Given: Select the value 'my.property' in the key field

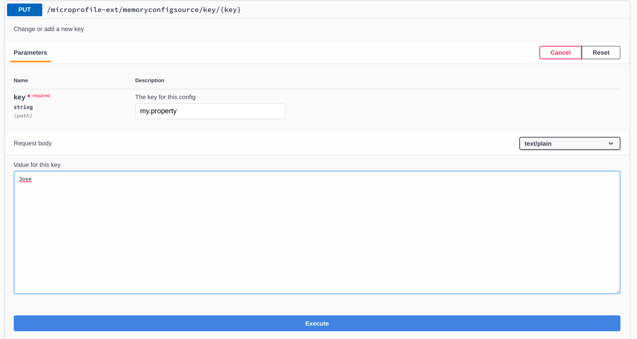Looking at the screenshot, I should (158, 111).
